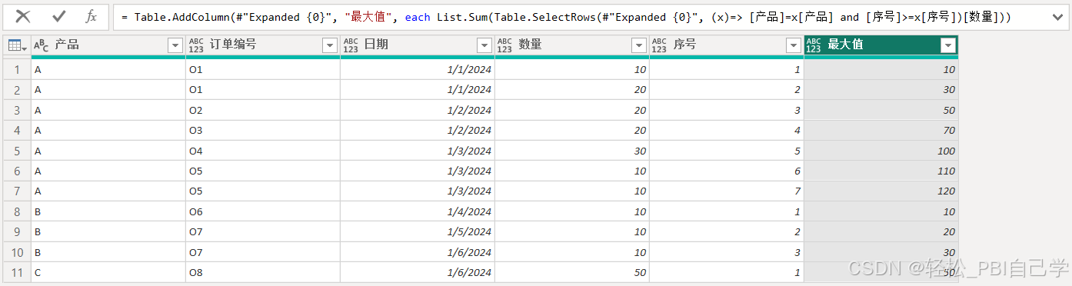Open the filter dropdown for 日期 column
Viewport: 1072px width, 286px height.
(x=484, y=46)
